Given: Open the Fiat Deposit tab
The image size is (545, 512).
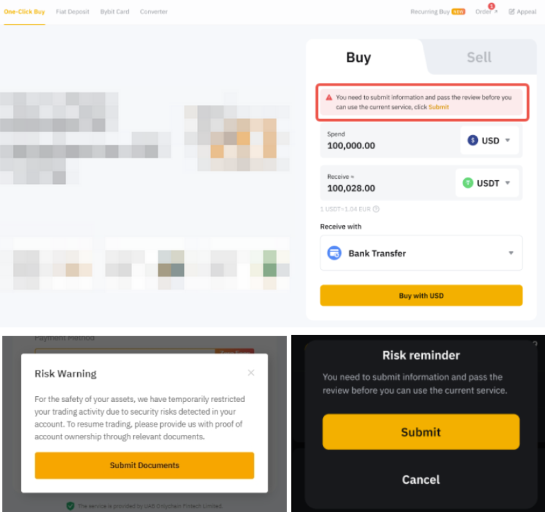Looking at the screenshot, I should coord(73,12).
